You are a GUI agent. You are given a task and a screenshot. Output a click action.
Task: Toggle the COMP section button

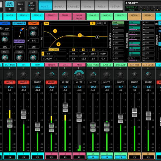pyautogui.click(x=33, y=23)
